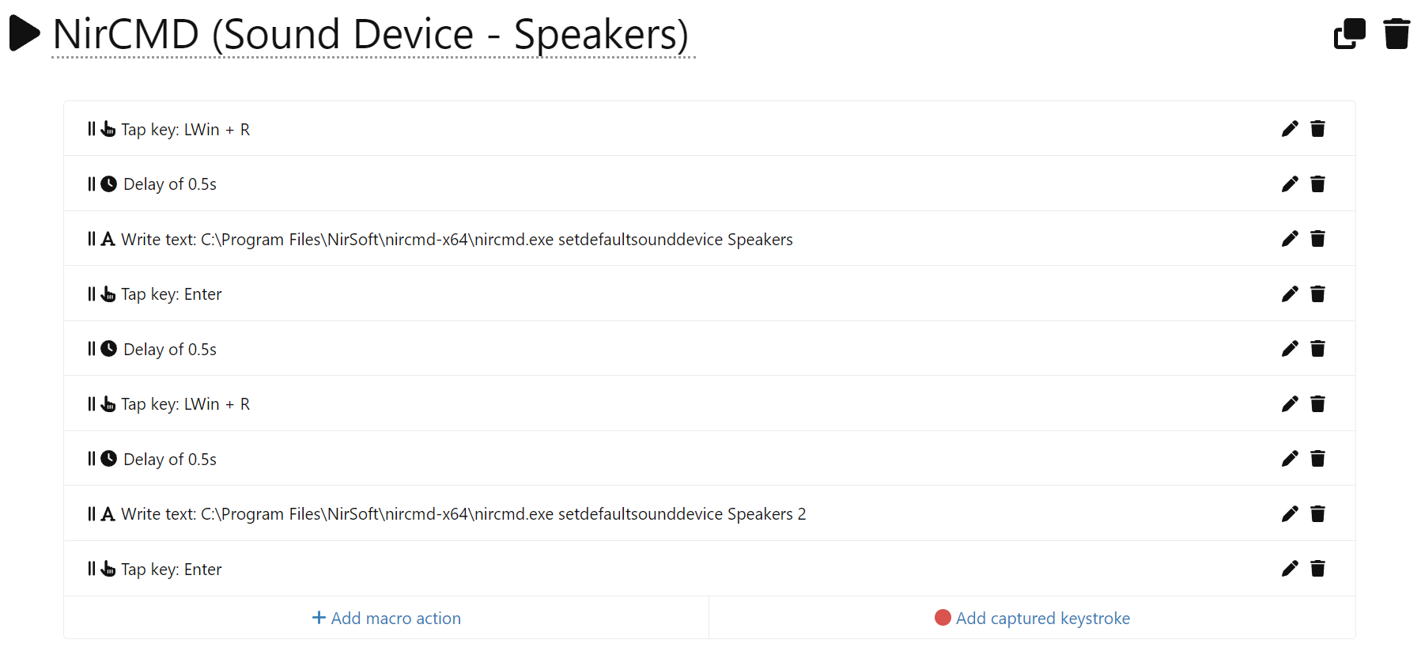The height and width of the screenshot is (651, 1421).
Task: Click the macro title to rename it
Action: (x=370, y=35)
